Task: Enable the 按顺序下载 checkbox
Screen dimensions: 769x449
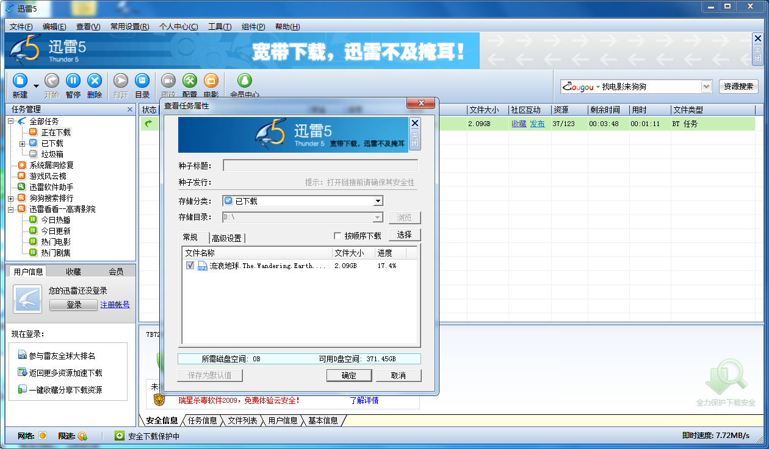Action: pyautogui.click(x=338, y=236)
